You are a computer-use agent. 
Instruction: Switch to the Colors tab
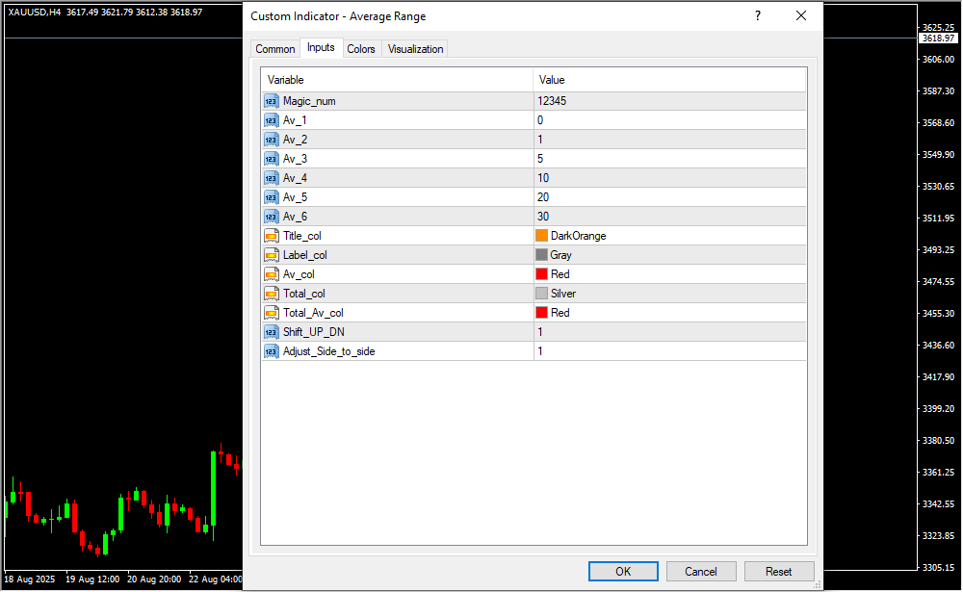[x=361, y=49]
